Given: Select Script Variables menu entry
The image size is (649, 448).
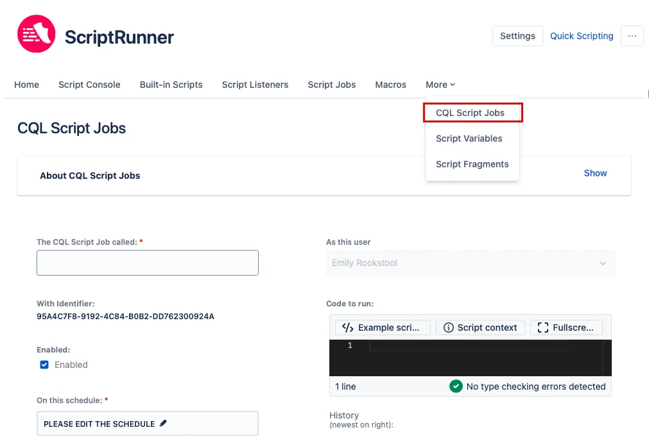Looking at the screenshot, I should pyautogui.click(x=469, y=138).
